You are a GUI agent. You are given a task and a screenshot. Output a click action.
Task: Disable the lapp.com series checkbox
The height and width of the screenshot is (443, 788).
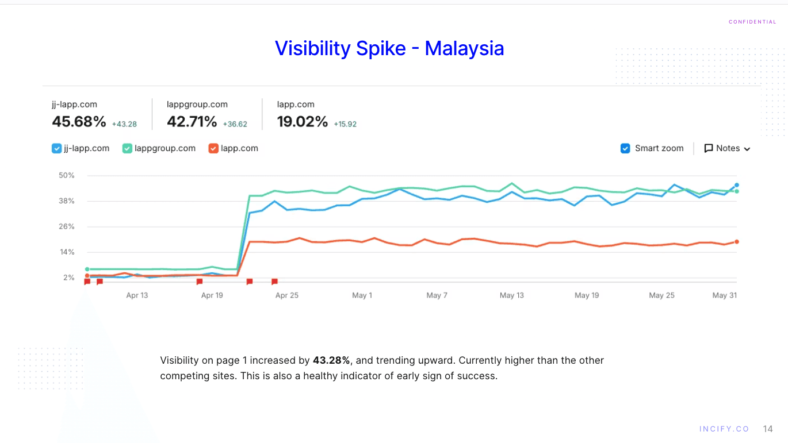(x=213, y=148)
